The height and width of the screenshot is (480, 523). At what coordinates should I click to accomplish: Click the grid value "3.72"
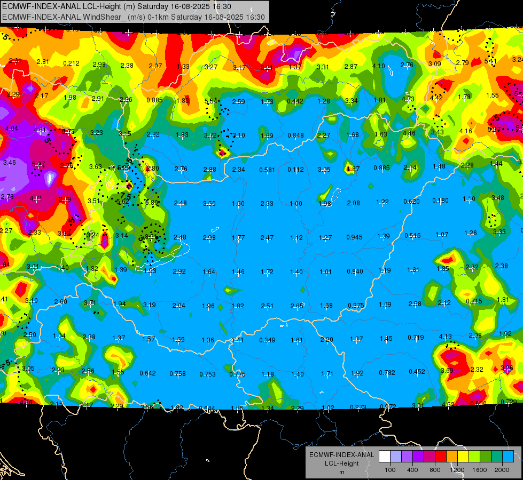point(210,135)
